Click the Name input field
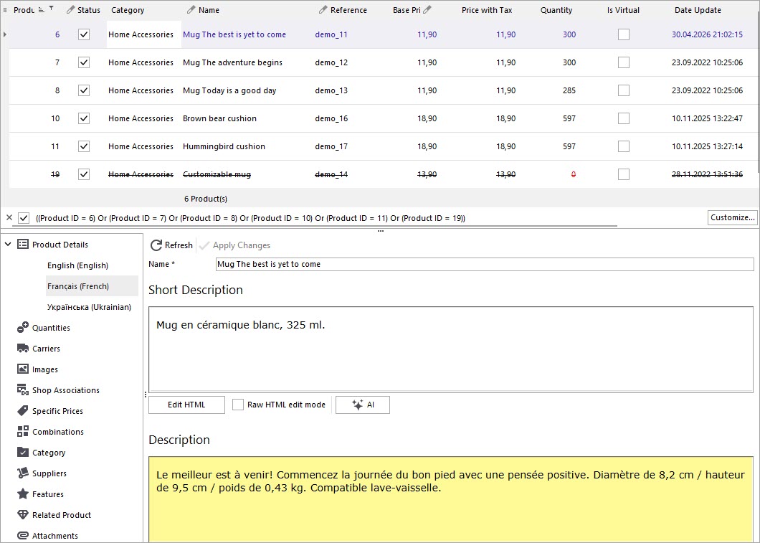760x543 pixels. click(485, 264)
